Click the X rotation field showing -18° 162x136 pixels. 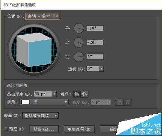tap(95, 28)
